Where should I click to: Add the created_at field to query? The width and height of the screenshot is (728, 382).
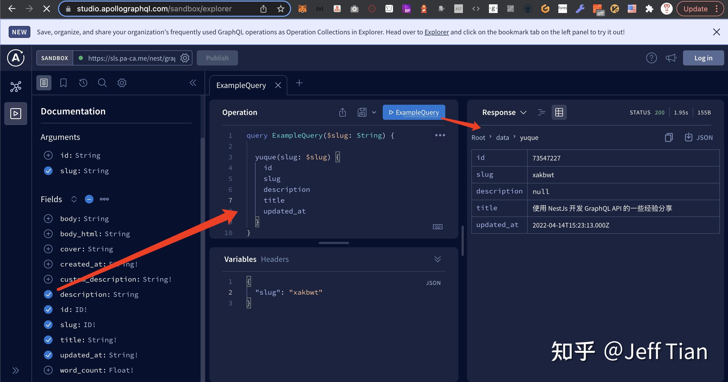pyautogui.click(x=48, y=264)
